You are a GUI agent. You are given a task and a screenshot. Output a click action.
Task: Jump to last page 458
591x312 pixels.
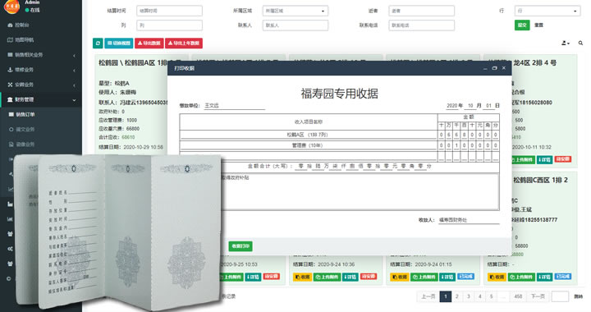click(518, 296)
